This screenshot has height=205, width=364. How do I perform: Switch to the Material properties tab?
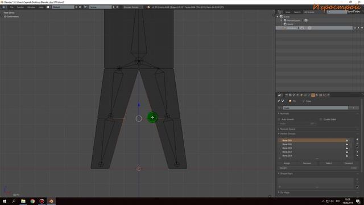(x=317, y=95)
